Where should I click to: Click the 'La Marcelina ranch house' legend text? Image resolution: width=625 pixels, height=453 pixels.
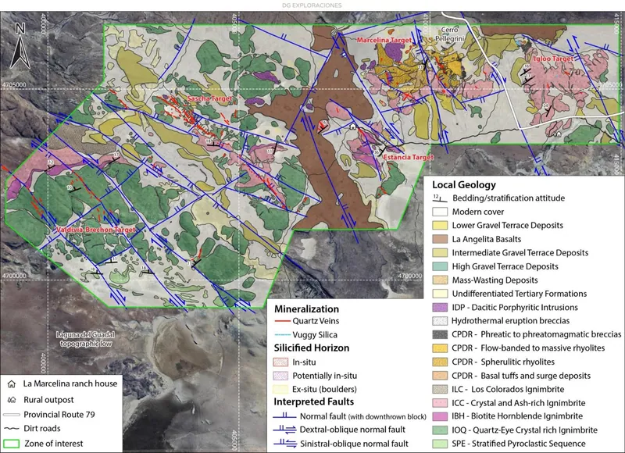70,383
